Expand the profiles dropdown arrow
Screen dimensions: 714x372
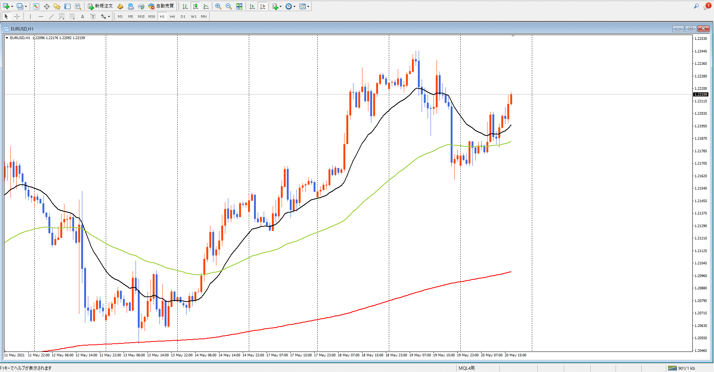pyautogui.click(x=26, y=6)
